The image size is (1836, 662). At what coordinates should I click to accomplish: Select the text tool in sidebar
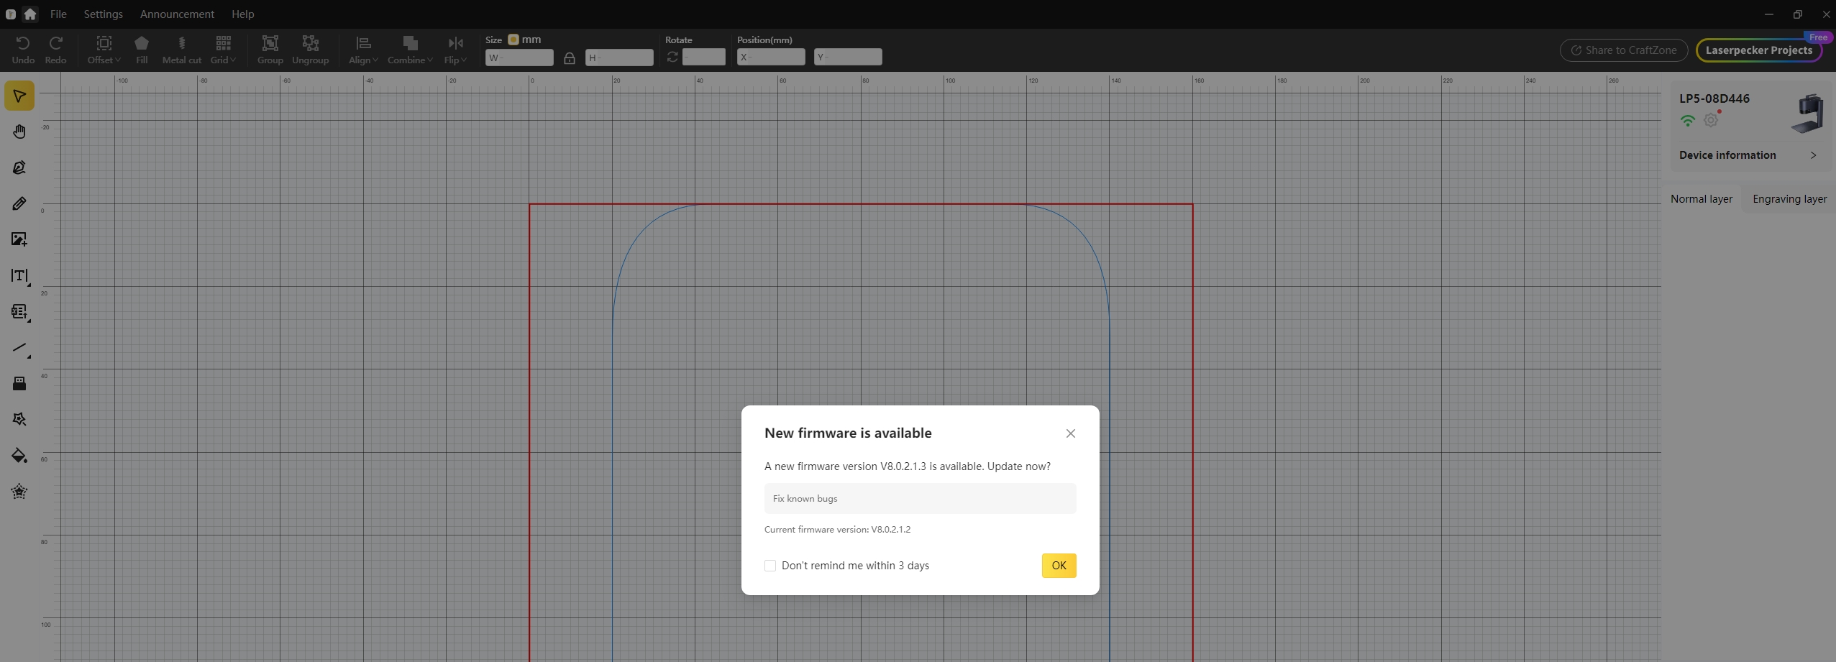[x=19, y=276]
